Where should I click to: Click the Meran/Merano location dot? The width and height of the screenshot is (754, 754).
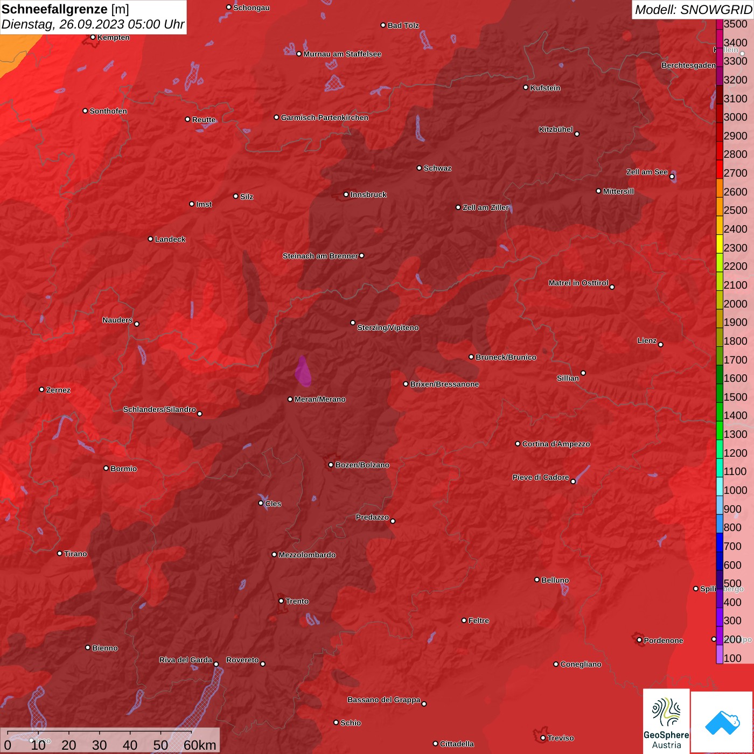click(x=290, y=399)
